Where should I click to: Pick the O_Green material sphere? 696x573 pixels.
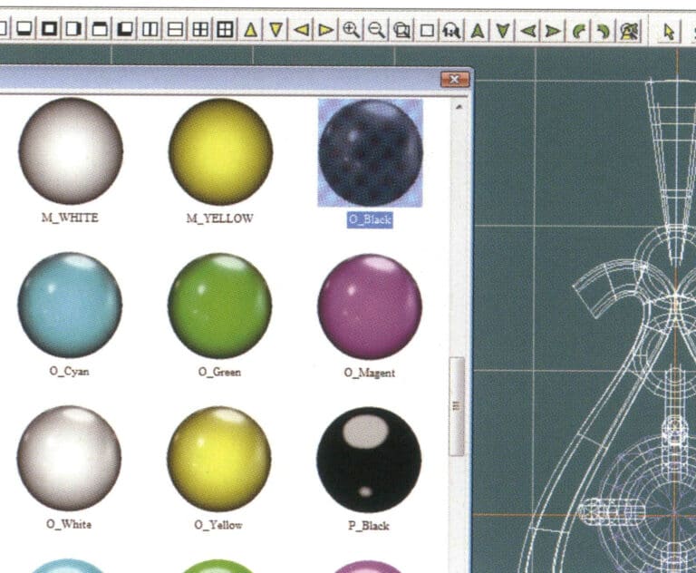tap(219, 306)
